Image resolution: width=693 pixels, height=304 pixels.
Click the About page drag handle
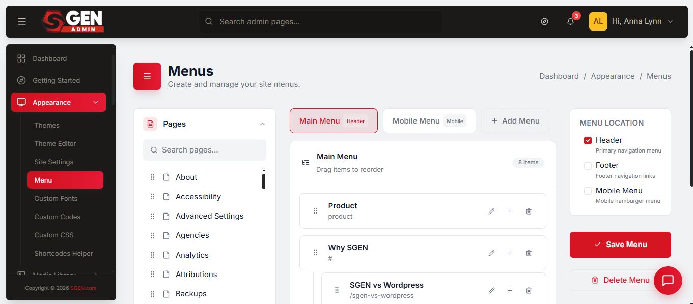(152, 177)
